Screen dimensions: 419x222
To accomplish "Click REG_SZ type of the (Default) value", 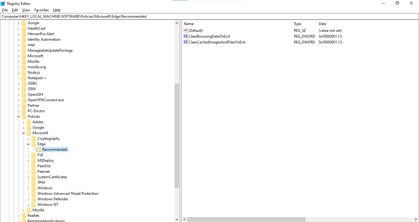I will [x=300, y=30].
